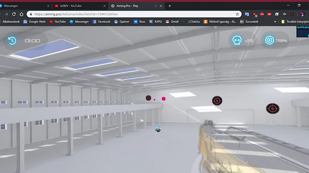Viewport: 309px width, 173px height.
Task: Open the Messenger bookmark
Action: click(79, 21)
